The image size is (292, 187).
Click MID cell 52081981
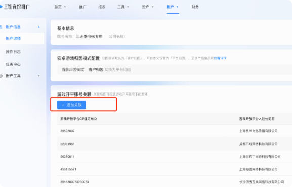67,144
